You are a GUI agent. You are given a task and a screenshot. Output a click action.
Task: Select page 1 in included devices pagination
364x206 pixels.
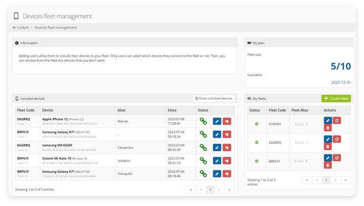tap(210, 189)
